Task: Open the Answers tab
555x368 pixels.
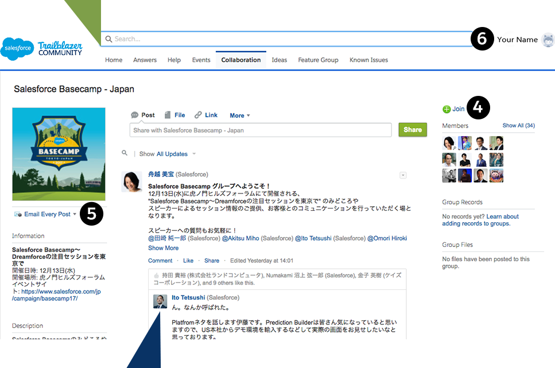Action: coord(145,60)
